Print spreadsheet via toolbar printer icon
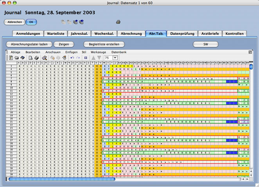This screenshot has width=259, height=187. click(x=36, y=58)
